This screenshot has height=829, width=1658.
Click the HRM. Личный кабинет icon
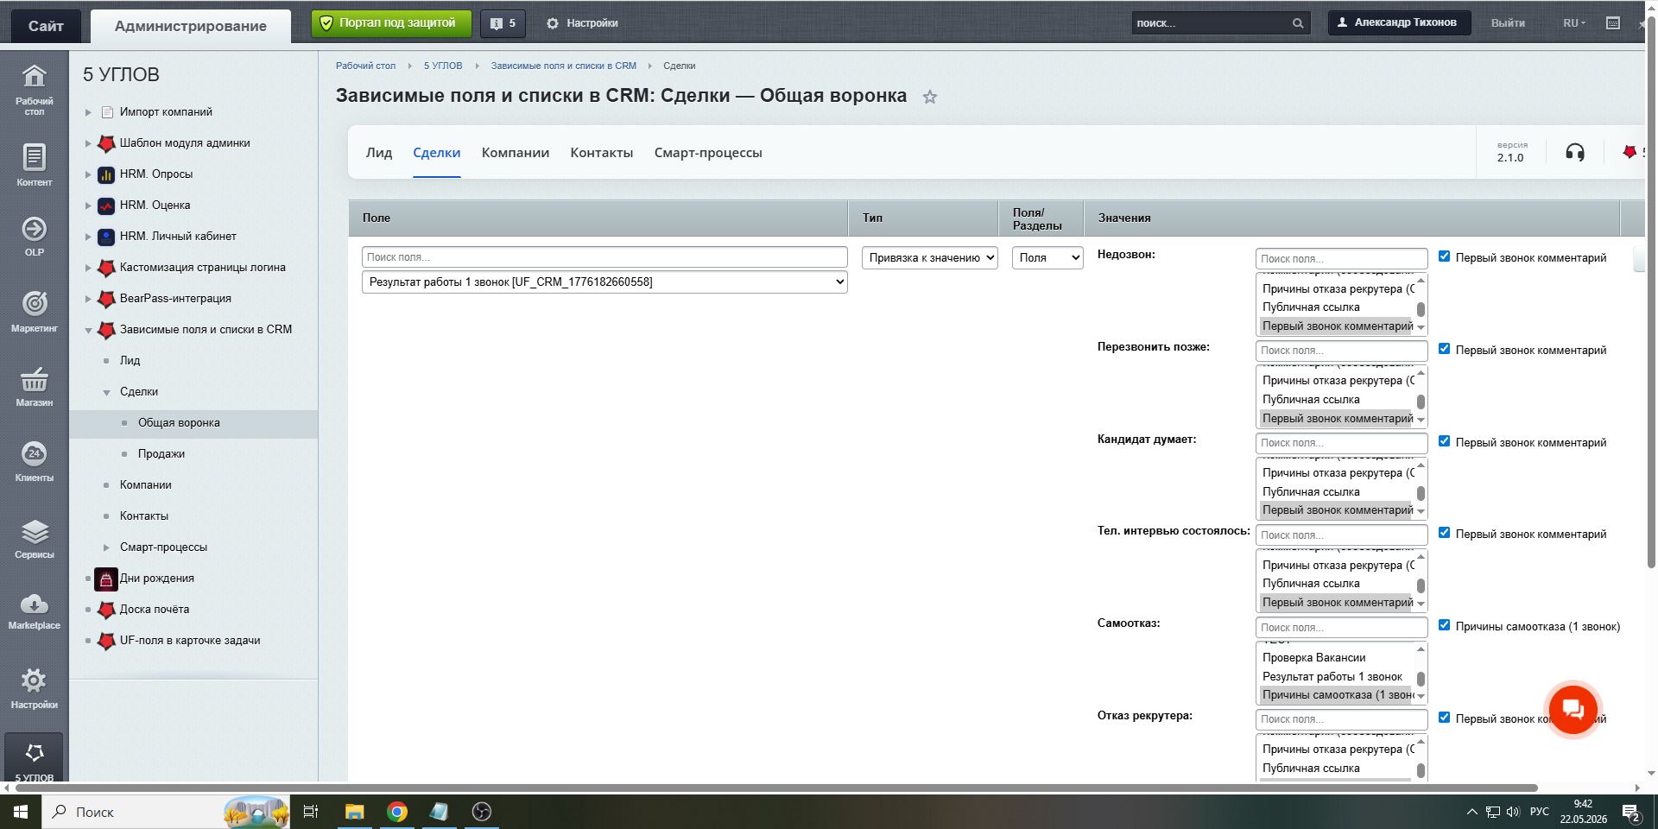[106, 237]
